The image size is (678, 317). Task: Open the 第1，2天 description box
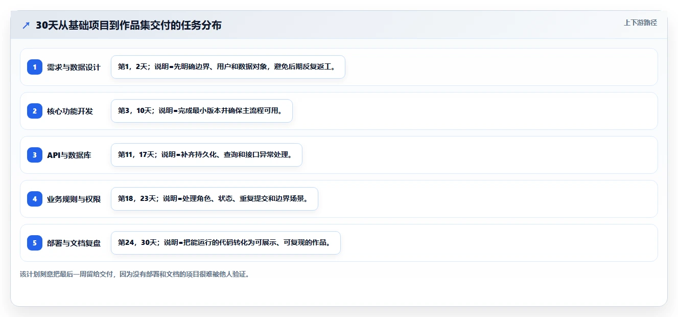[228, 67]
